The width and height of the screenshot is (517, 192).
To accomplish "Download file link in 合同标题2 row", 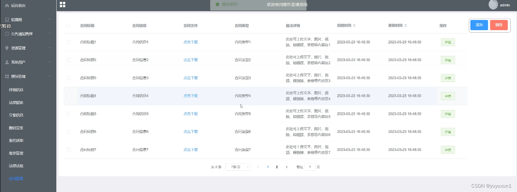I will pyautogui.click(x=191, y=60).
